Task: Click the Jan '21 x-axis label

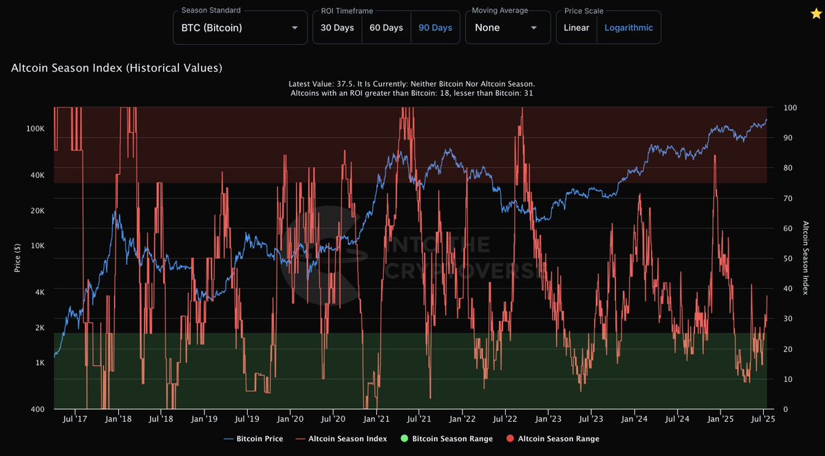Action: point(376,419)
